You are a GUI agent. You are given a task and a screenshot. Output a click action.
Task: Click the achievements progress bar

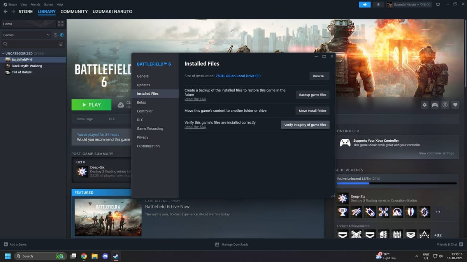(x=396, y=183)
